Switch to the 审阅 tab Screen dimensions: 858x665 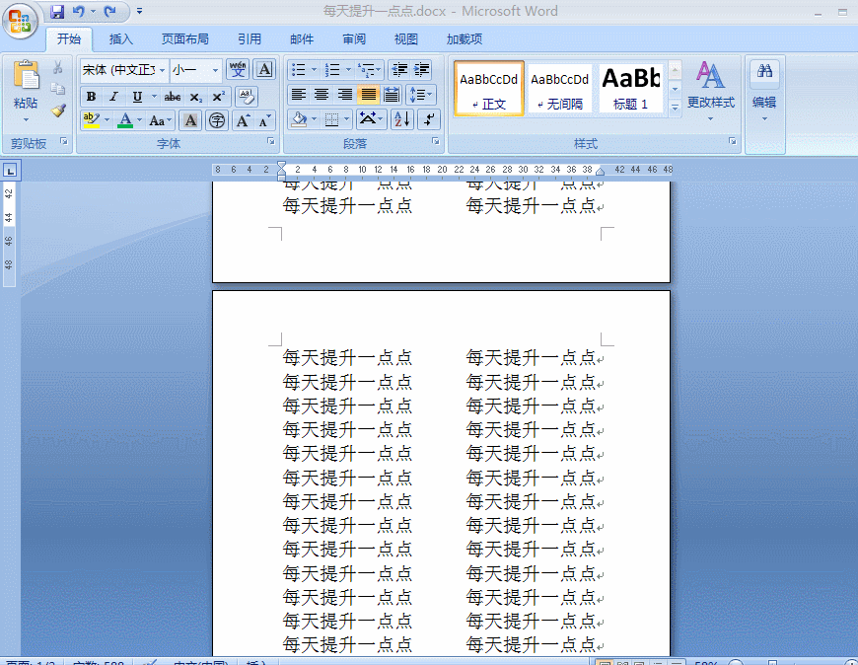pyautogui.click(x=354, y=39)
